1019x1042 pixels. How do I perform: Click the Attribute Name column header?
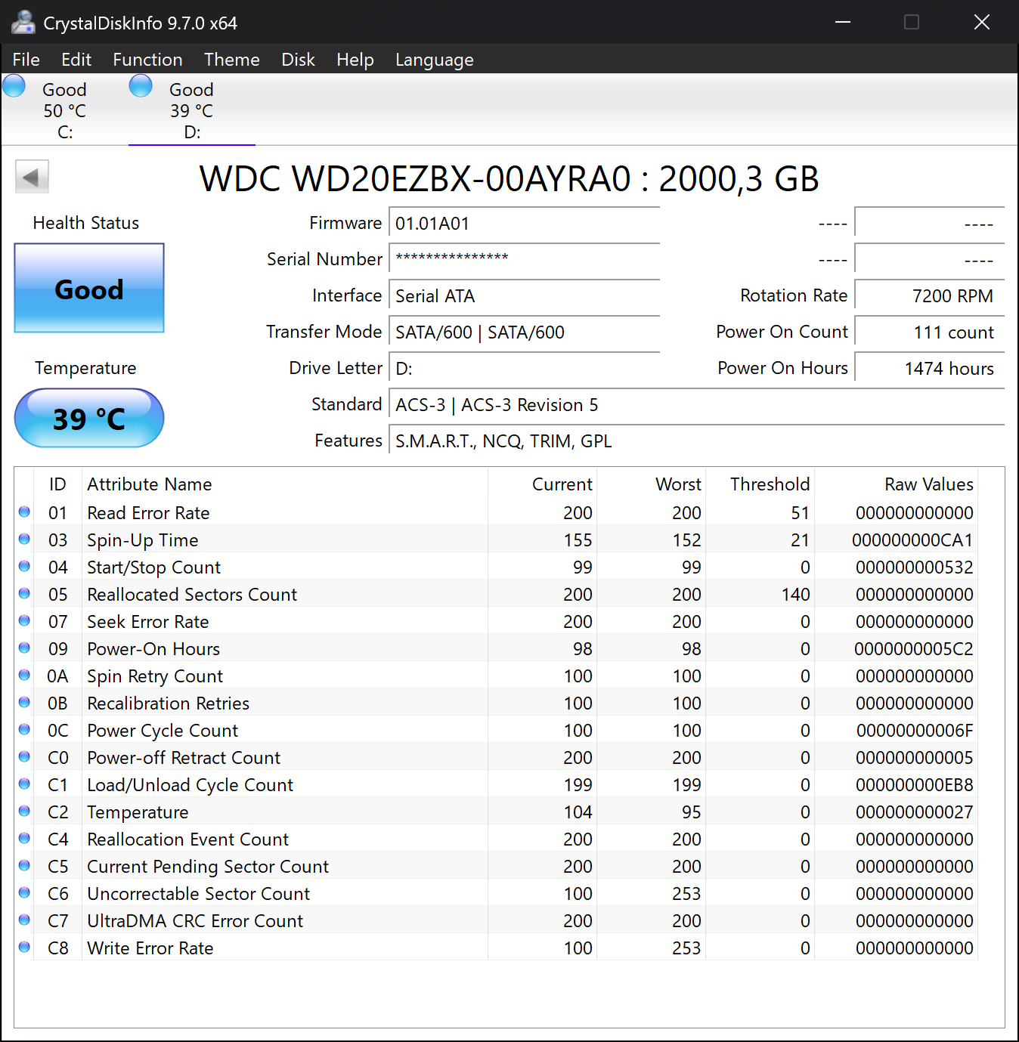pos(285,484)
